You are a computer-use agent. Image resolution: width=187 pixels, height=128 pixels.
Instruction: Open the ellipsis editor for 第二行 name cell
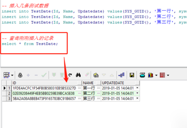[x=98, y=93]
